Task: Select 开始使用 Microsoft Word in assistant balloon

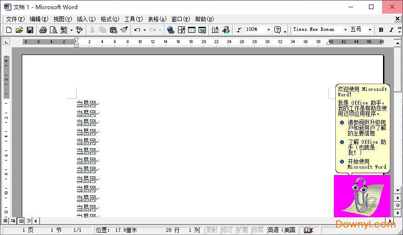Action: (x=366, y=164)
